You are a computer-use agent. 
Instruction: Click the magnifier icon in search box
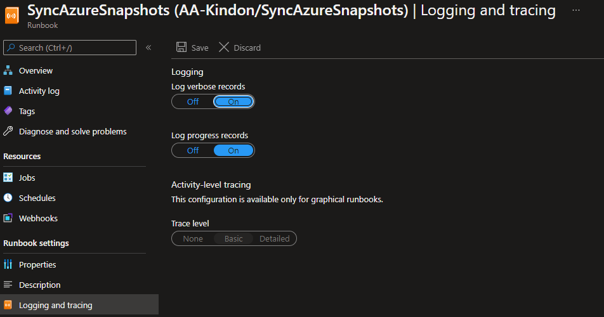11,48
